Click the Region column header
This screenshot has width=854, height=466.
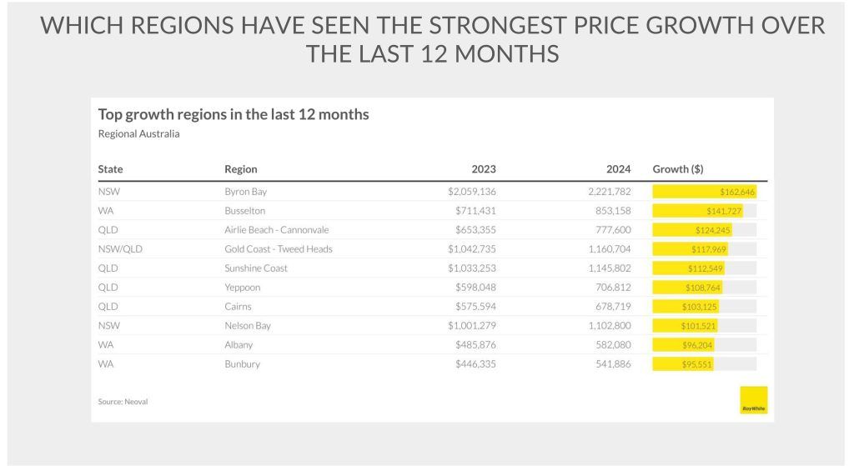241,169
